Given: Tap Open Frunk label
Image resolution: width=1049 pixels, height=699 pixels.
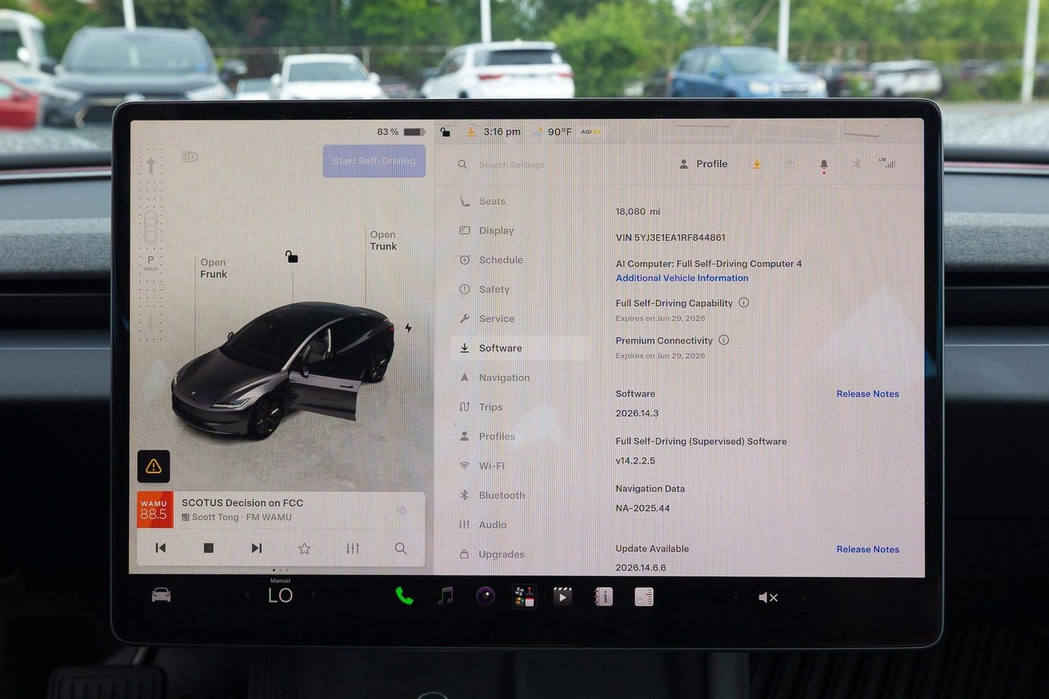Looking at the screenshot, I should (213, 268).
